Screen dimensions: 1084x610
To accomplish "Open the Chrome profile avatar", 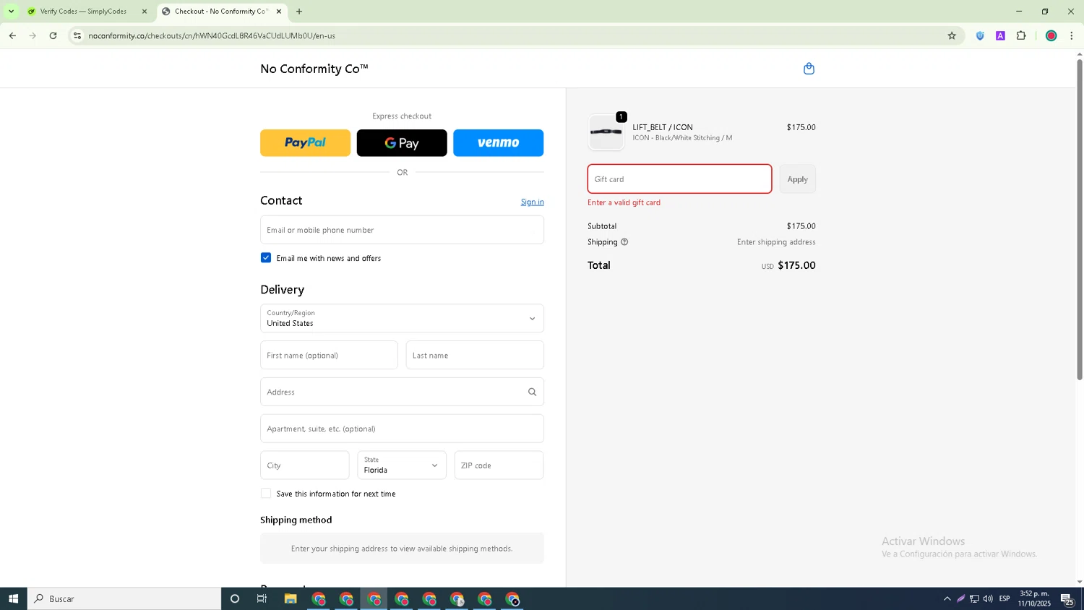I will [x=1051, y=35].
